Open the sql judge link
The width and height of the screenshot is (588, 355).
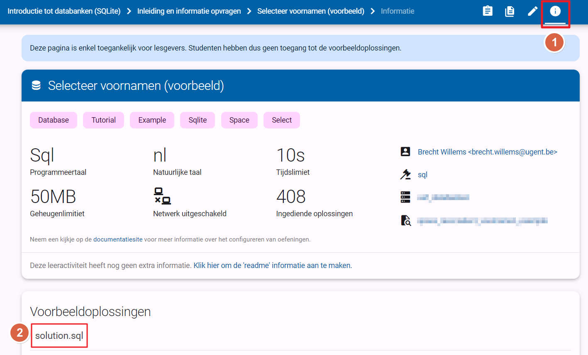click(x=422, y=175)
